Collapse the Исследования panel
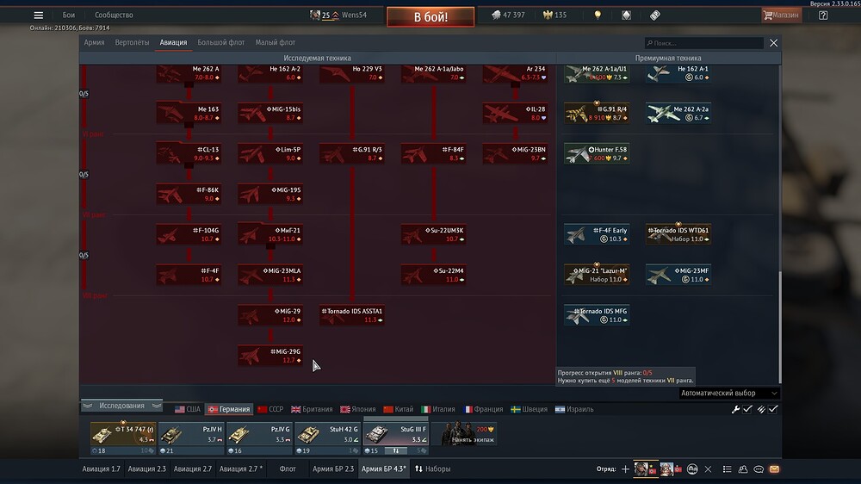 [121, 406]
